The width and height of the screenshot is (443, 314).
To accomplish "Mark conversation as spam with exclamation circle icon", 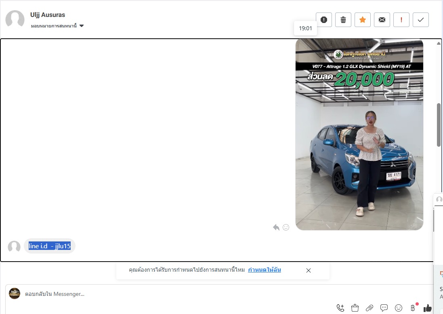I will pyautogui.click(x=324, y=20).
